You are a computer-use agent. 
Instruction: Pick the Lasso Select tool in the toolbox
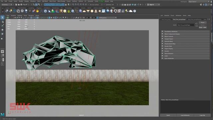click(2, 22)
